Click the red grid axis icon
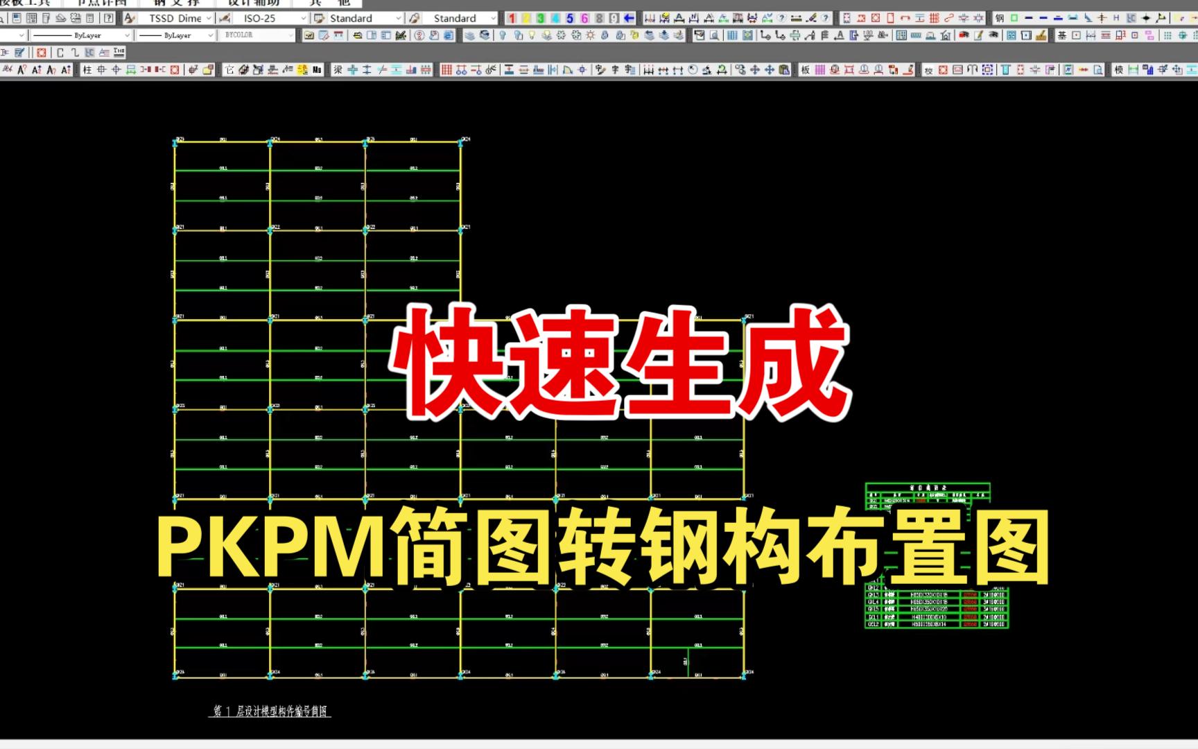Image resolution: width=1198 pixels, height=749 pixels. [446, 69]
